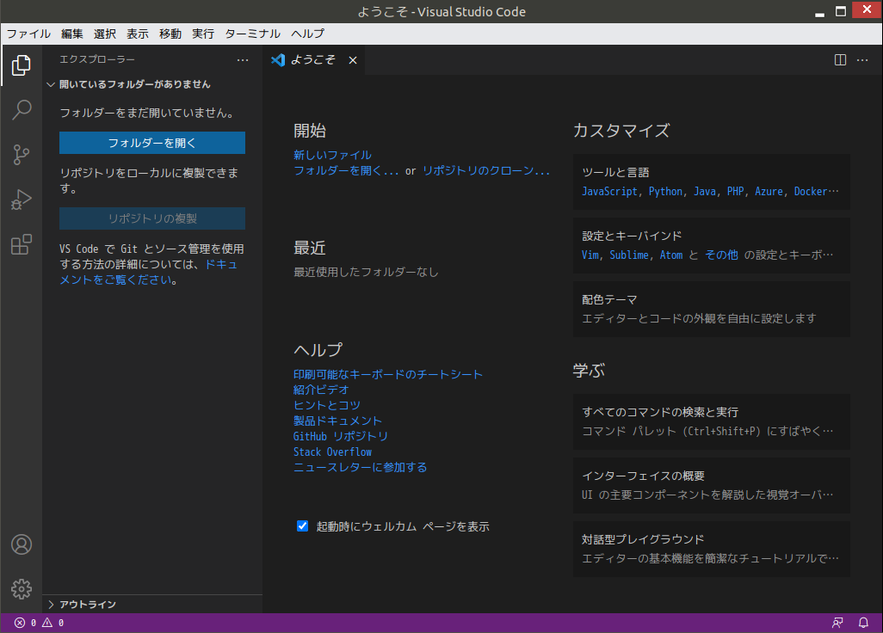Click 新しいファイル link
The width and height of the screenshot is (883, 633).
point(332,155)
